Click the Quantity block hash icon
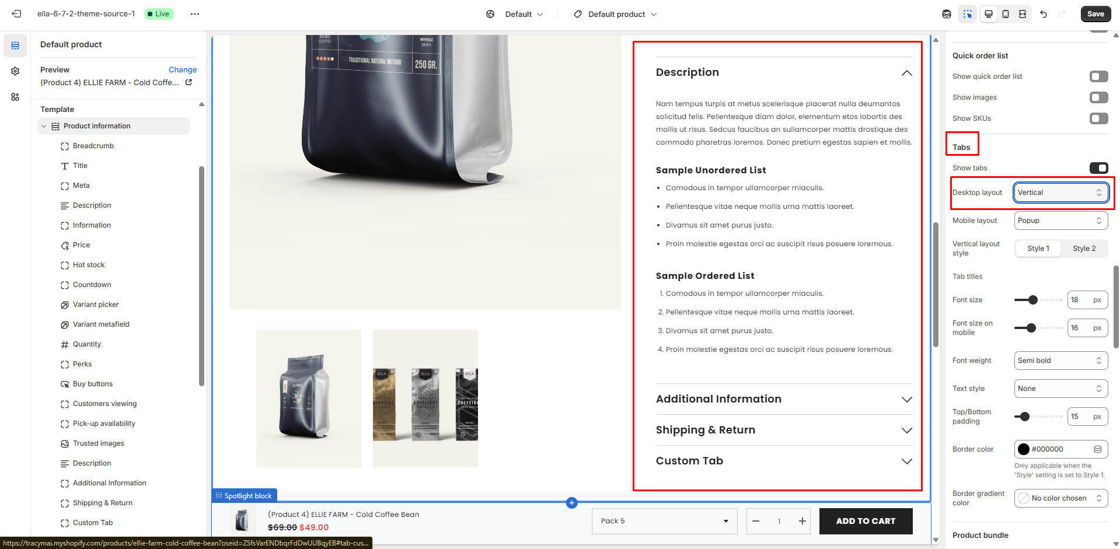Screen dimensions: 1120x549 (65, 344)
